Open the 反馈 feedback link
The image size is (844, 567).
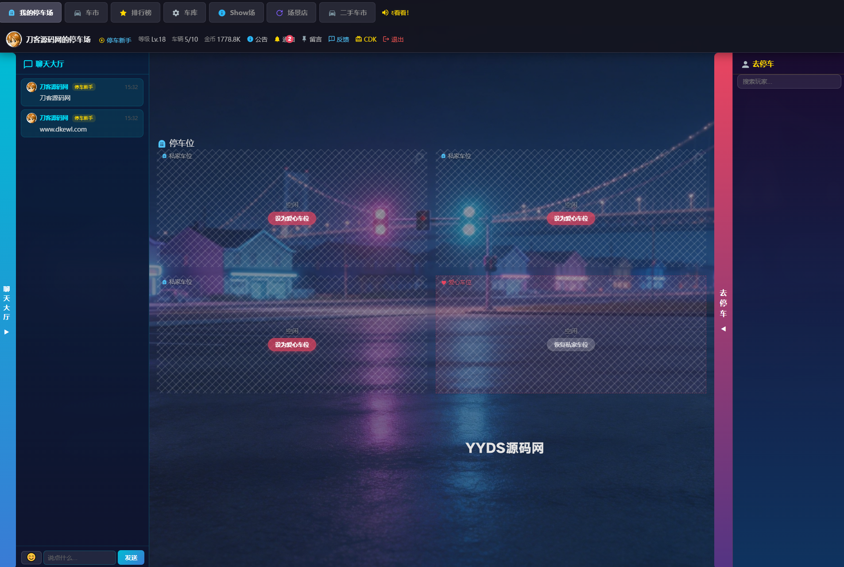(339, 39)
